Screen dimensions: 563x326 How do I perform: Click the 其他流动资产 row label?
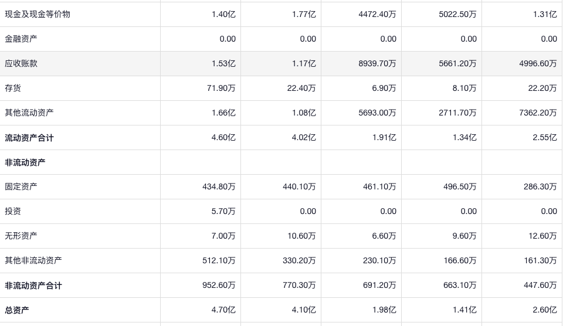click(x=29, y=113)
